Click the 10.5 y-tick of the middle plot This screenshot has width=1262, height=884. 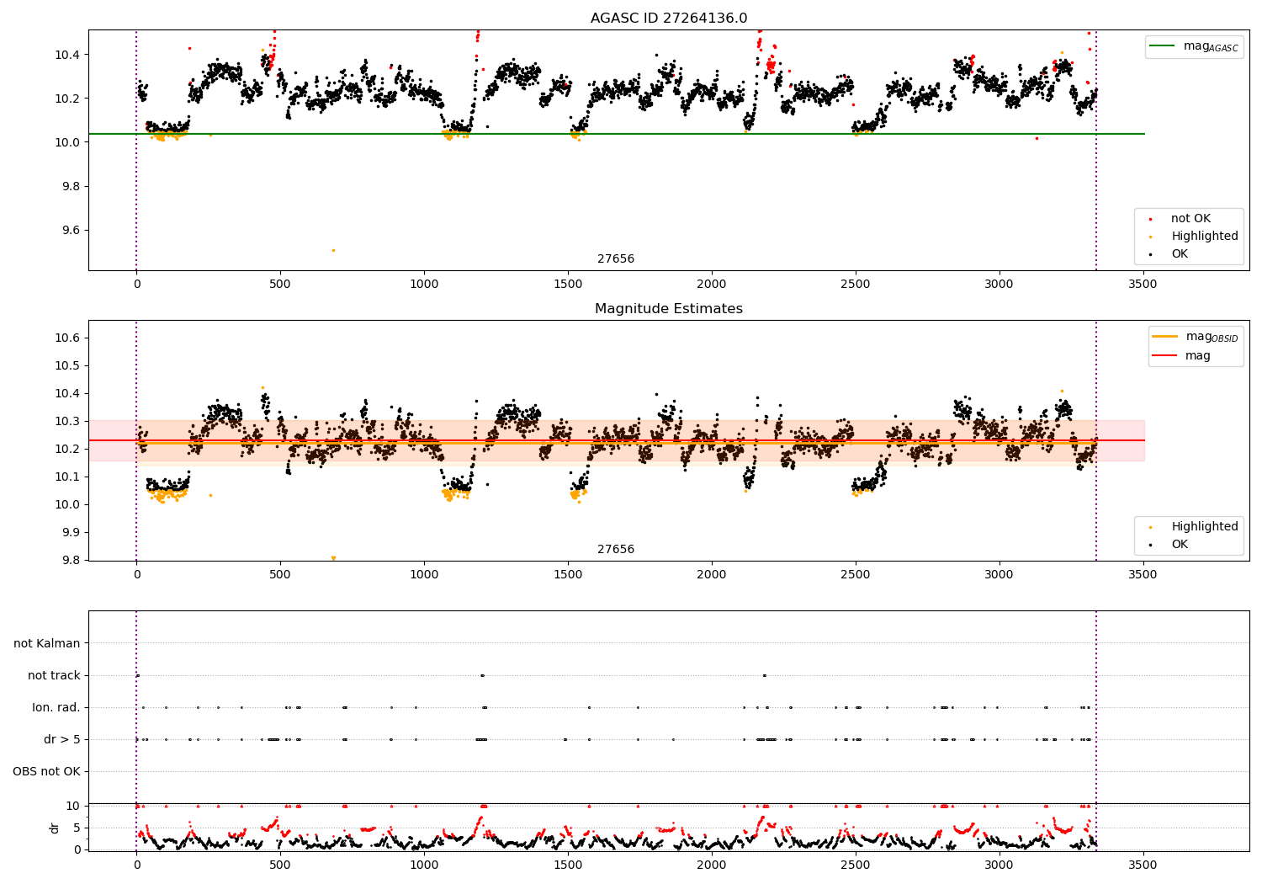click(67, 366)
